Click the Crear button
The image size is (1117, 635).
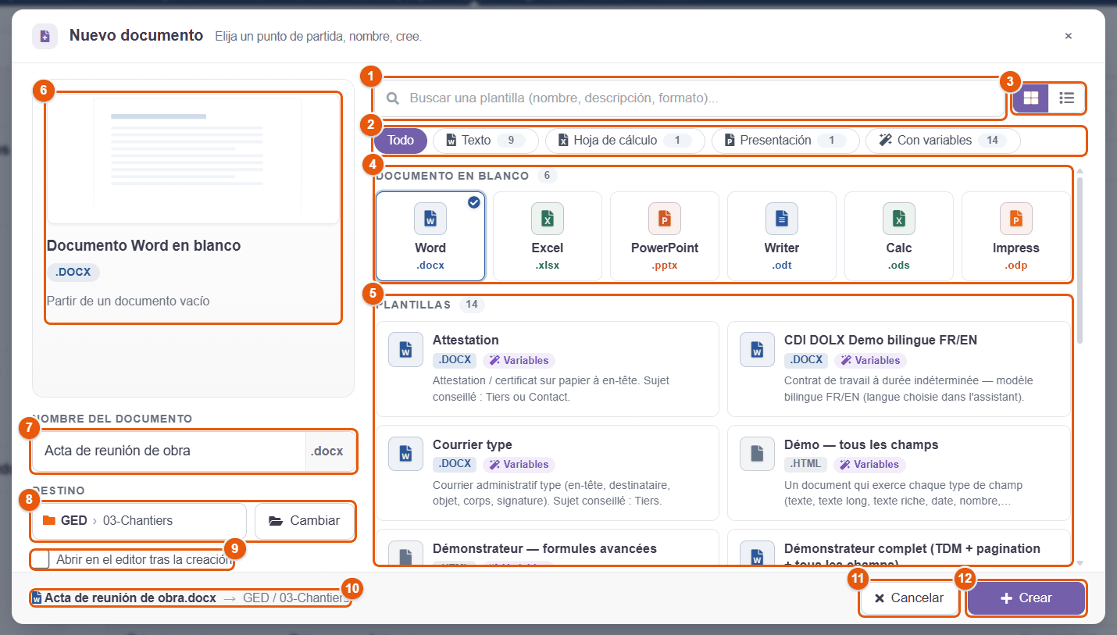coord(1026,598)
